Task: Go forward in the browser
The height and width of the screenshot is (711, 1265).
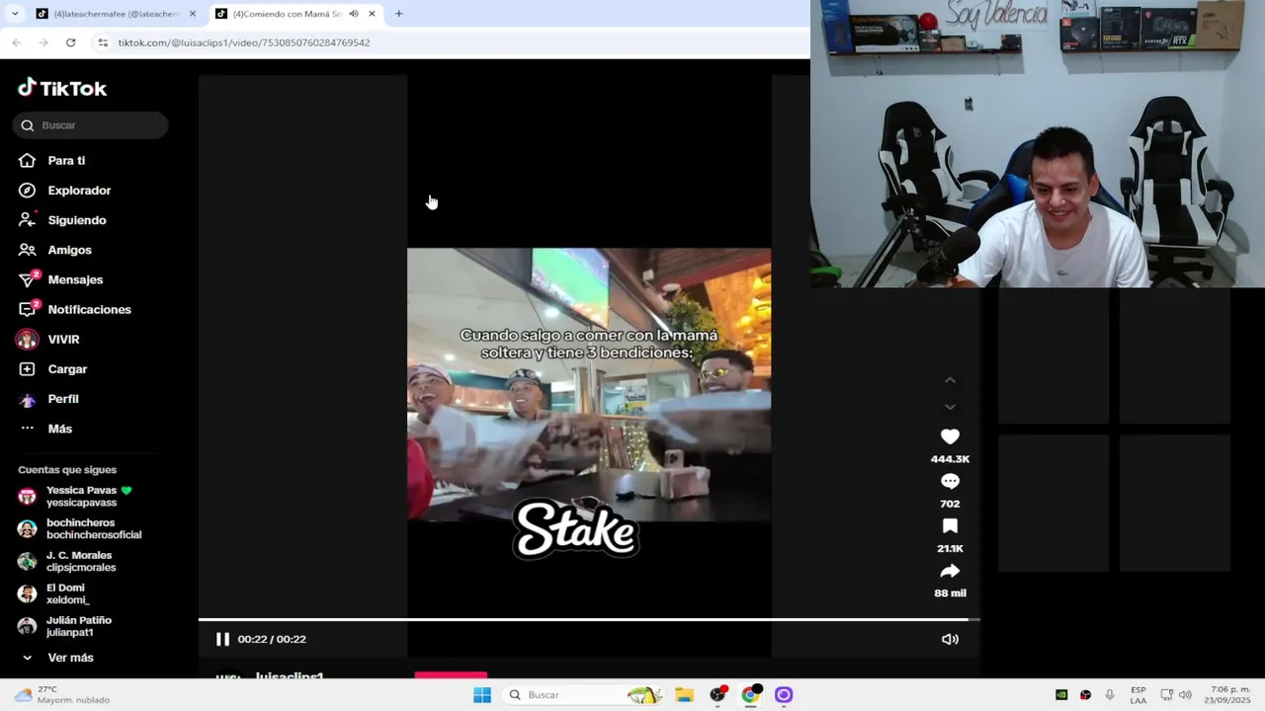Action: [x=42, y=42]
